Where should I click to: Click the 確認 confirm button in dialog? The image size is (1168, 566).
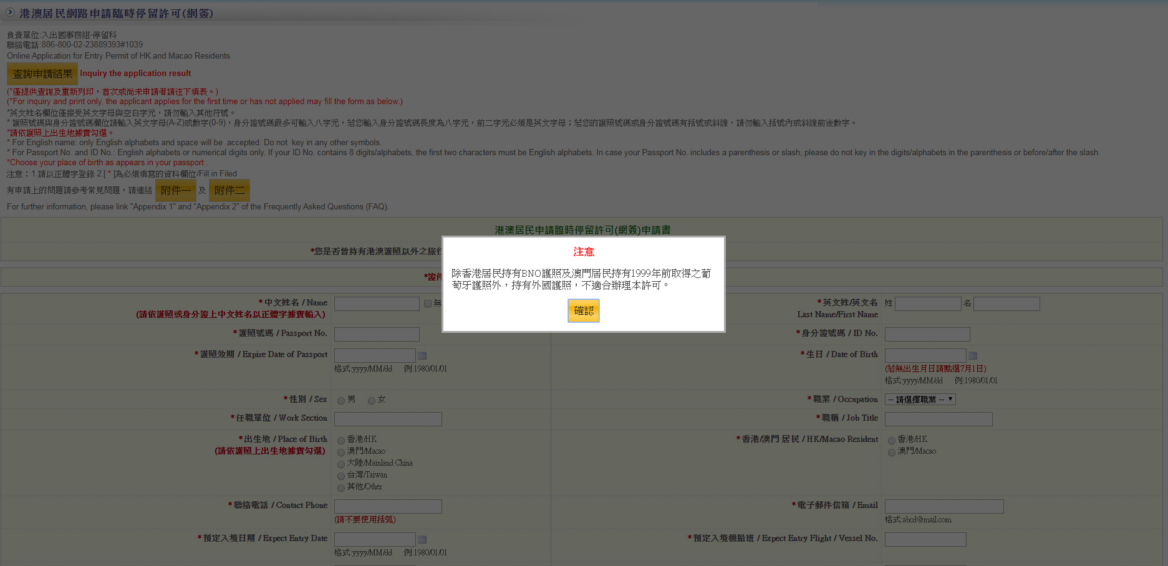point(583,310)
